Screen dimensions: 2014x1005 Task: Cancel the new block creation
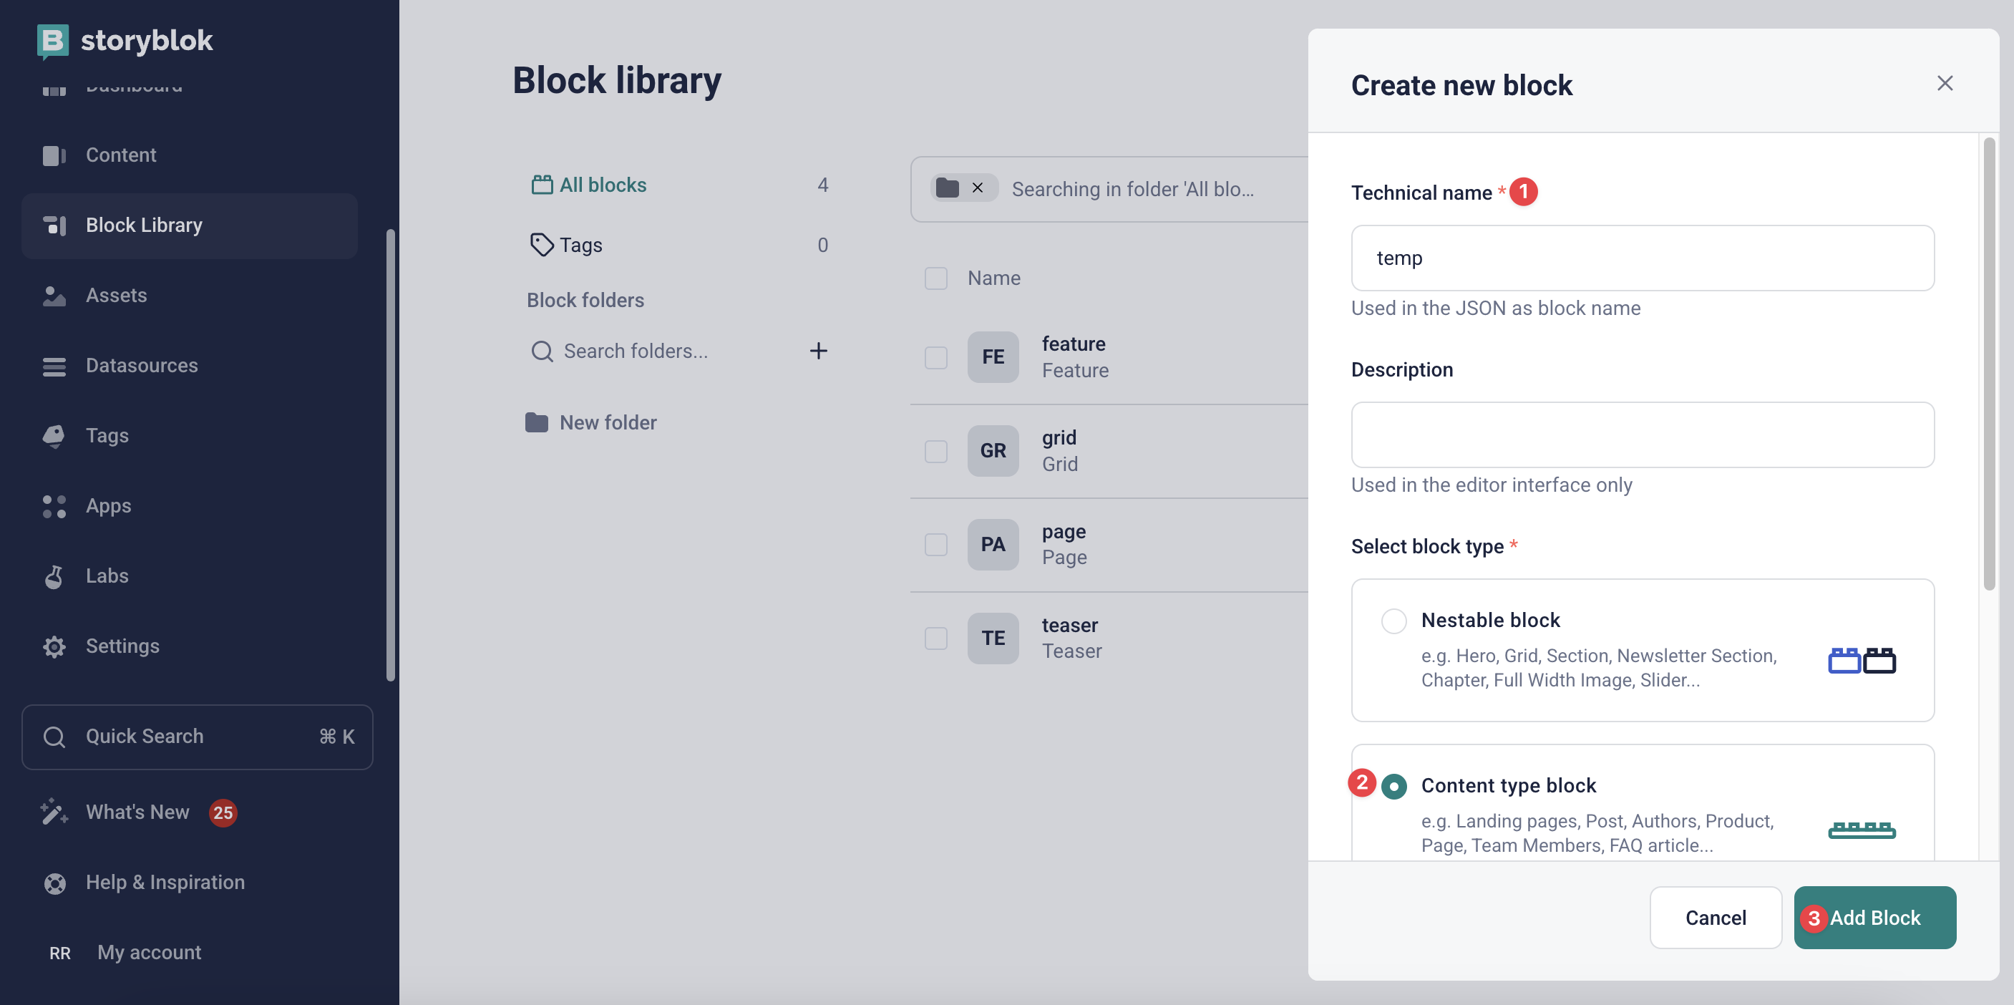(x=1716, y=918)
